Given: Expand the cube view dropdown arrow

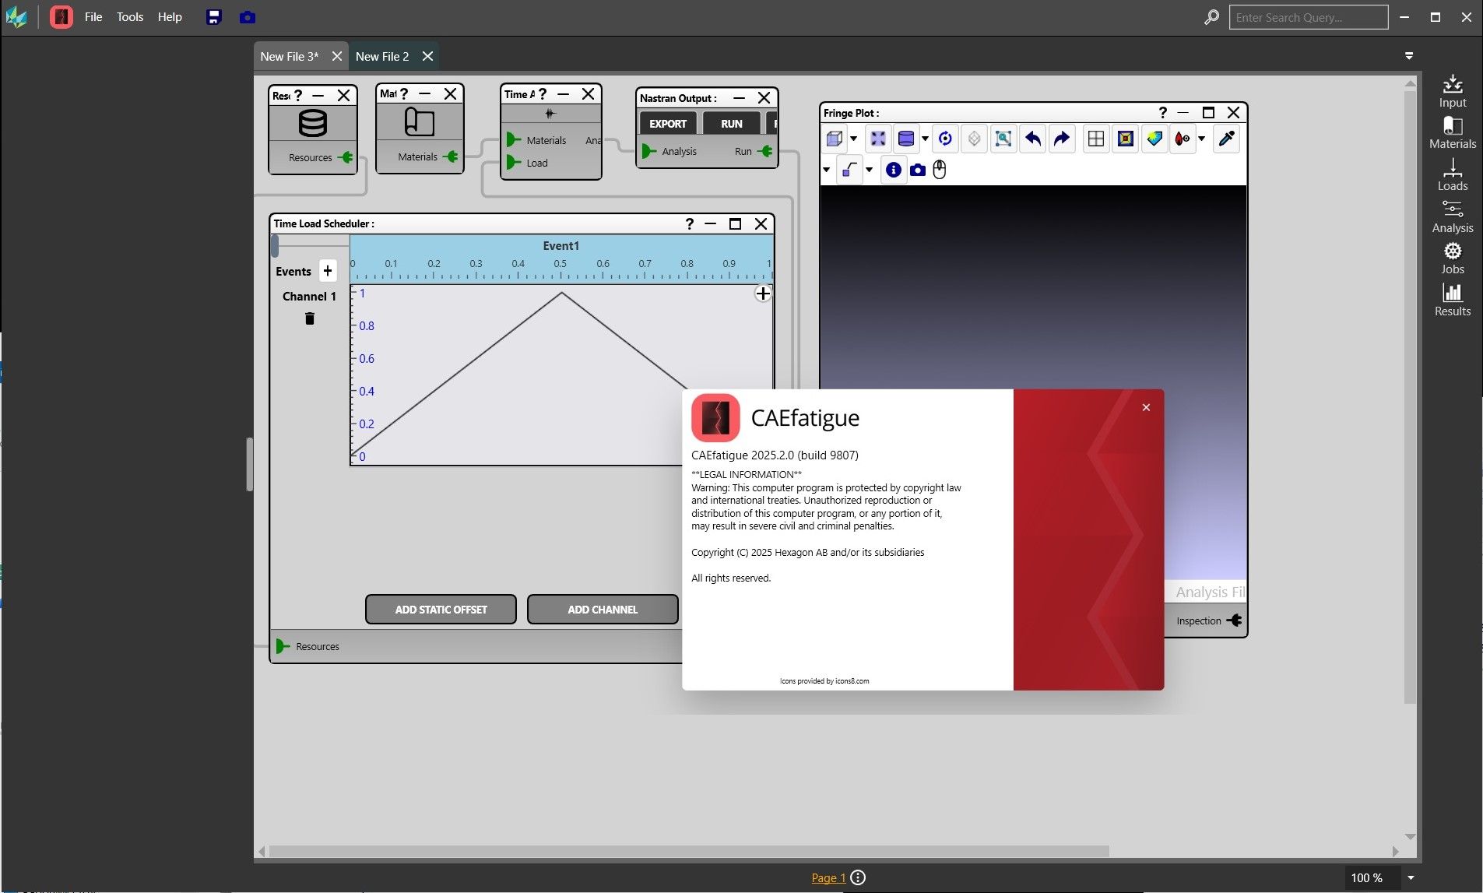Looking at the screenshot, I should (x=854, y=139).
